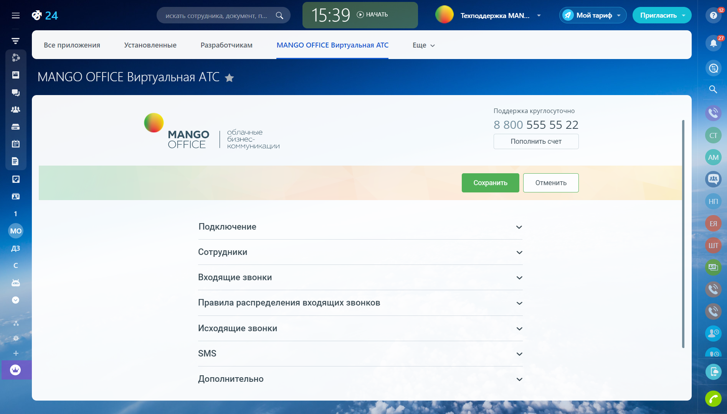Screen dimensions: 727x414
Task: Switch to the Все приложения tab
Action: [72, 45]
